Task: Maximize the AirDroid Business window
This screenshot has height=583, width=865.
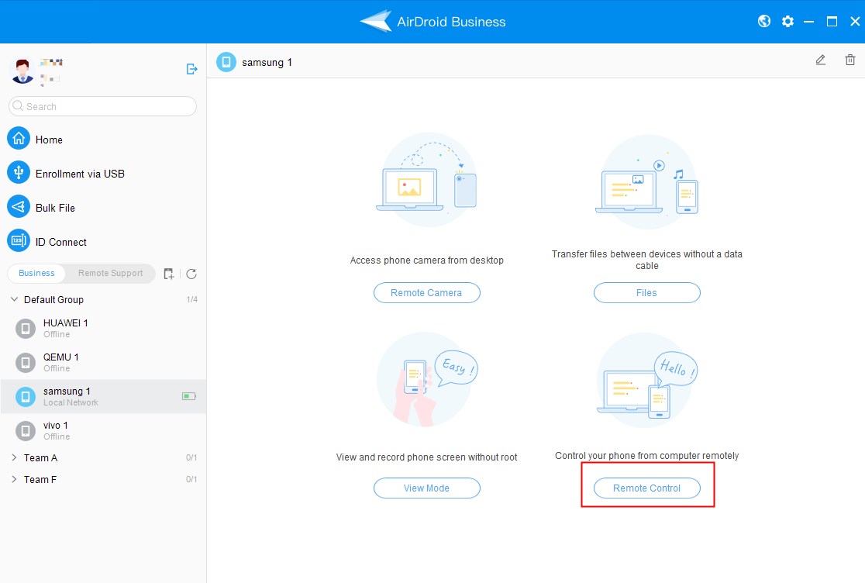Action: click(x=832, y=22)
